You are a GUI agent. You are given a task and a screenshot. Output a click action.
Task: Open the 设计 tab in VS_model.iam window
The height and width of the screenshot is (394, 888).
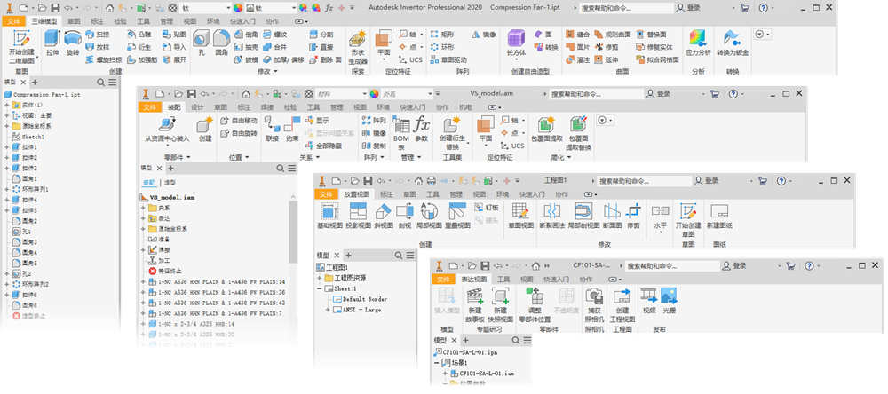pyautogui.click(x=197, y=106)
